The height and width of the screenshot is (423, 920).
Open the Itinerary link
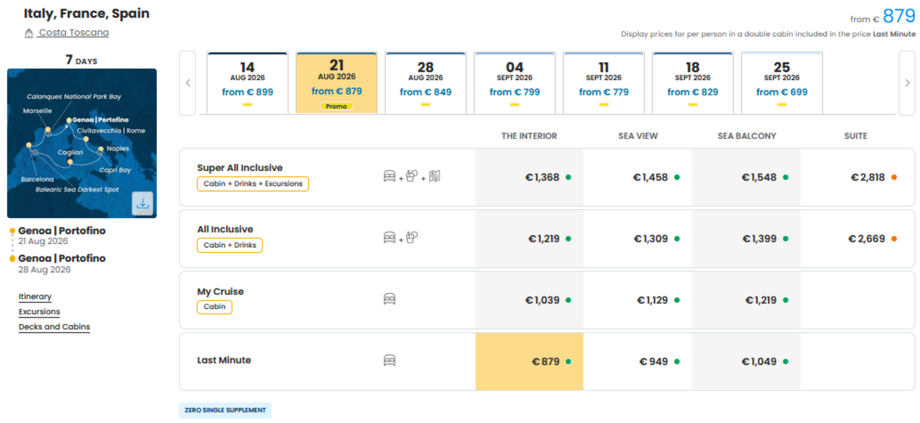click(35, 297)
